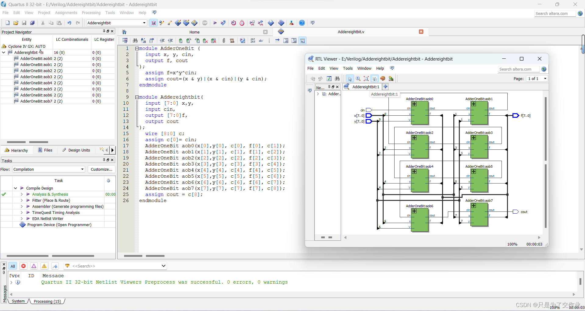Toggle the error messages filter button
This screenshot has width=585, height=311.
tap(23, 266)
